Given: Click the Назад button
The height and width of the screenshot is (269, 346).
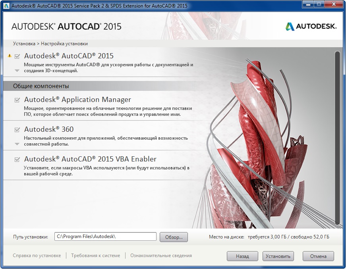Looking at the screenshot, I should pyautogui.click(x=242, y=256).
